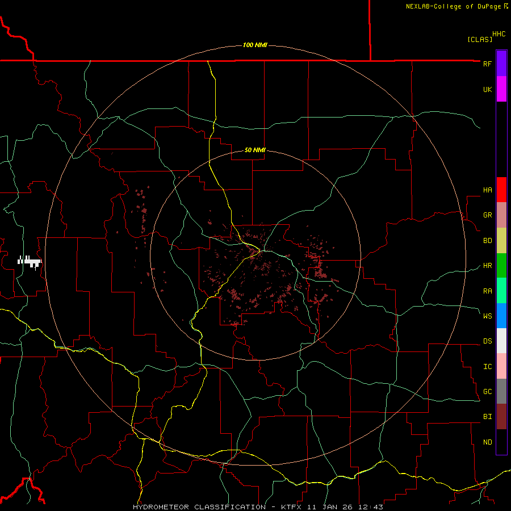Viewport: 511px width, 511px height.
Task: Click the IC pink legend swatch
Action: [x=501, y=366]
